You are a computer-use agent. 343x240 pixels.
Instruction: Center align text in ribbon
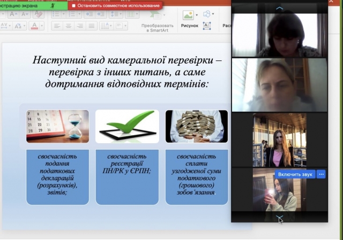pos(68,25)
